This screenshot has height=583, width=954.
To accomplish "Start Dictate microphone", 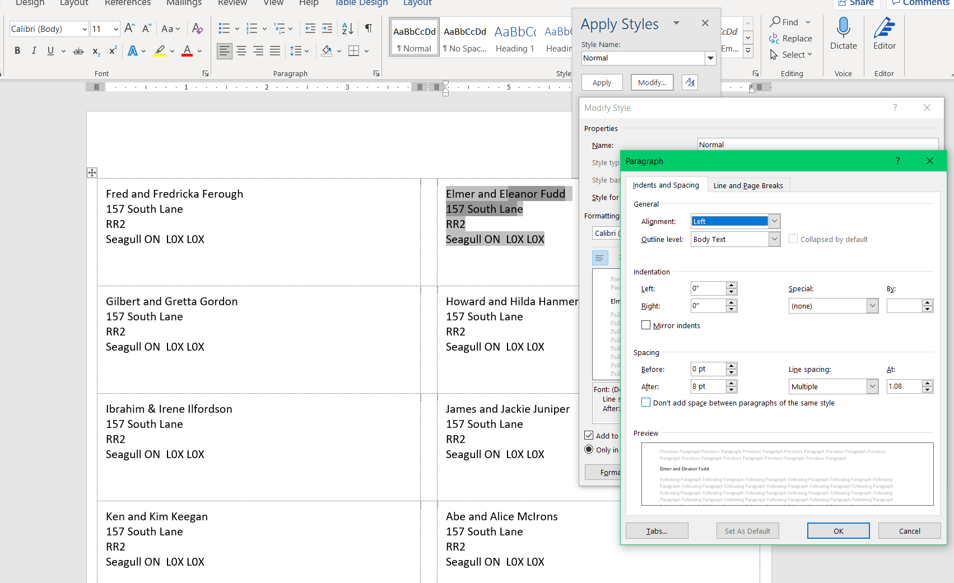I will click(843, 34).
